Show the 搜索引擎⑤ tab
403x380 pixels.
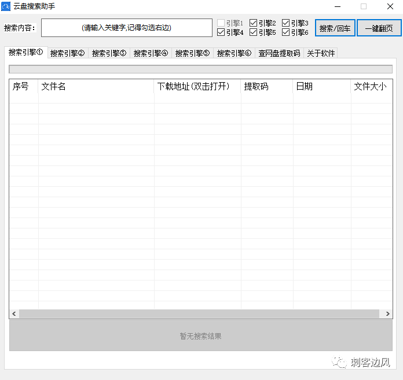click(x=192, y=53)
